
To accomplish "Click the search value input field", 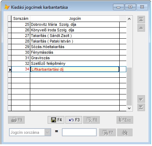I will (79, 132).
